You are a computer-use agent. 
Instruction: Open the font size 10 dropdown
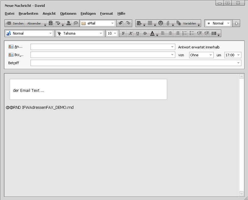pos(115,33)
